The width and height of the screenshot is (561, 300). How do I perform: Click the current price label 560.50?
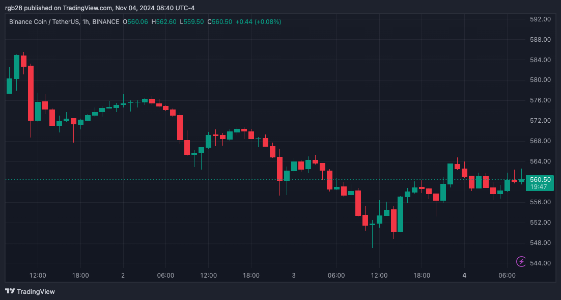coord(539,180)
